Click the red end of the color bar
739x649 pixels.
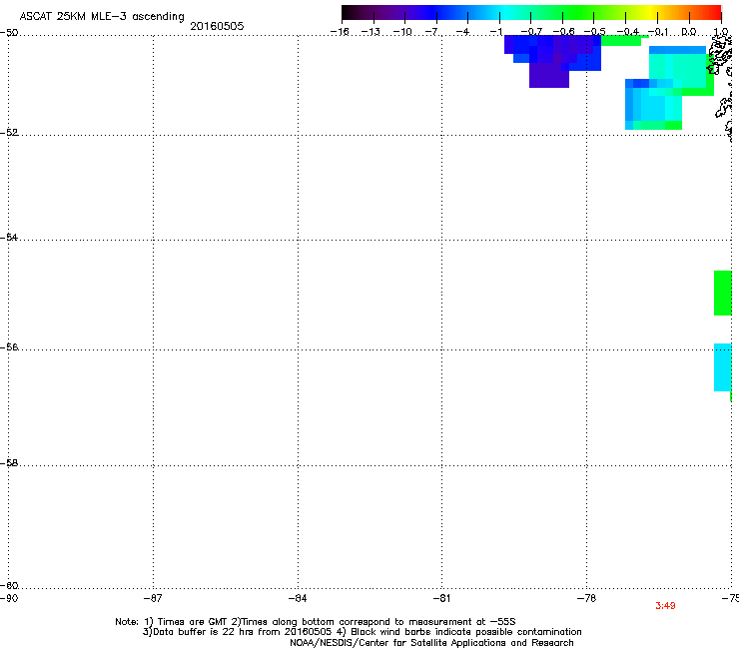[715, 13]
